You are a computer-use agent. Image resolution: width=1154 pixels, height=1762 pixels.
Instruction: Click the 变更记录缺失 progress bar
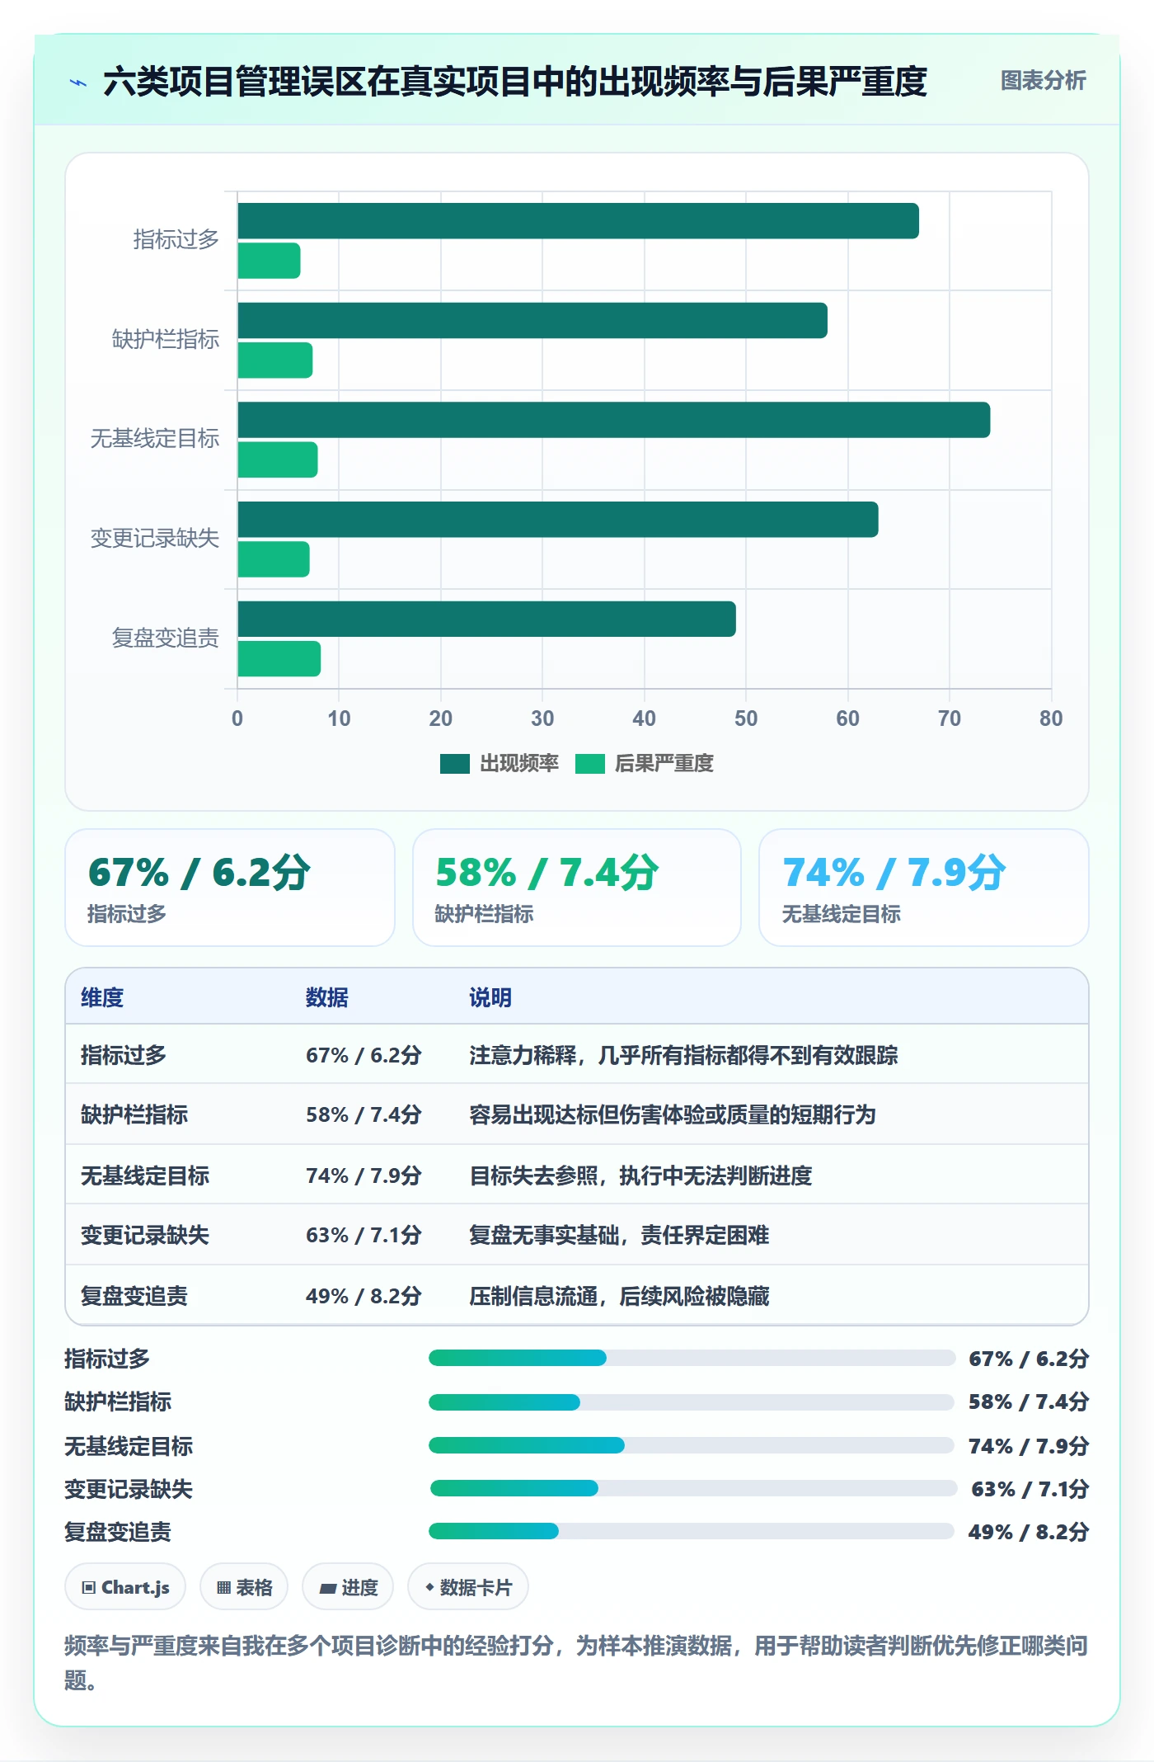coord(693,1488)
